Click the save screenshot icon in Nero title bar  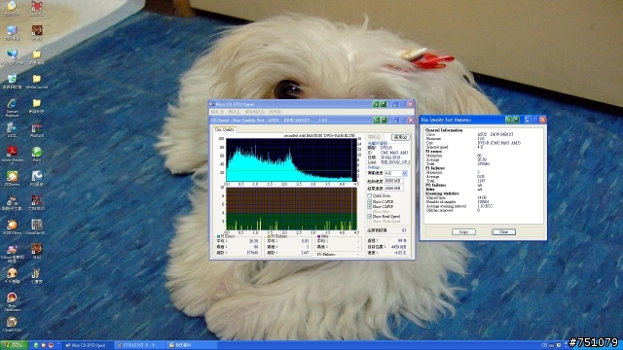click(384, 104)
